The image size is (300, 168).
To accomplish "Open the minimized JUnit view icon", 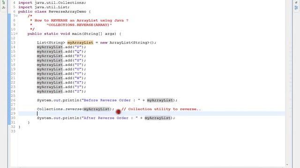I will pos(4,7).
